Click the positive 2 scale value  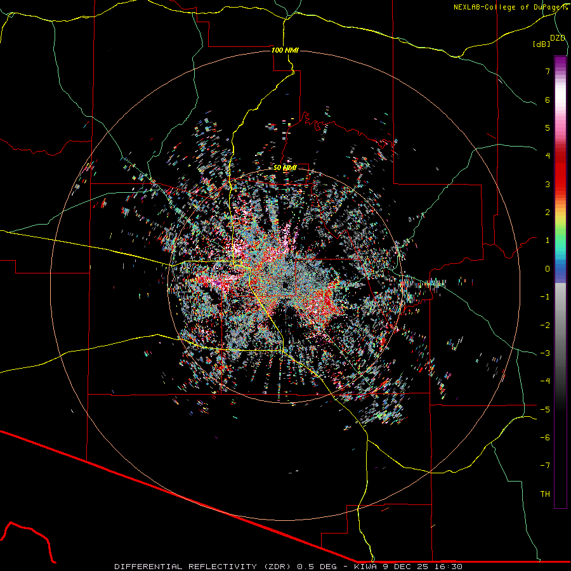548,213
